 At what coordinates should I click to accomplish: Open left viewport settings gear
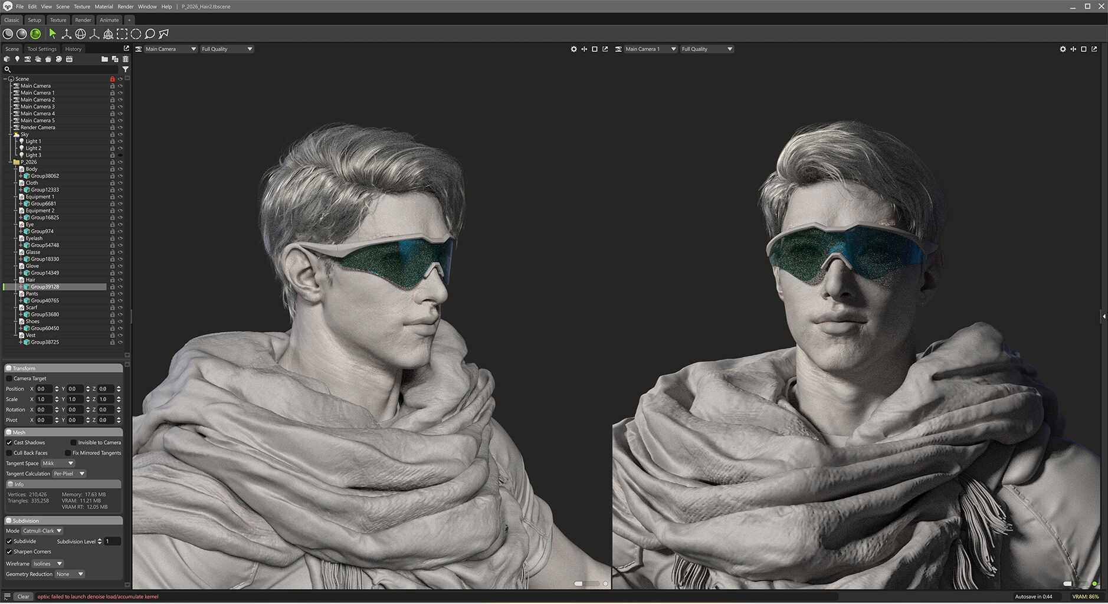(573, 49)
